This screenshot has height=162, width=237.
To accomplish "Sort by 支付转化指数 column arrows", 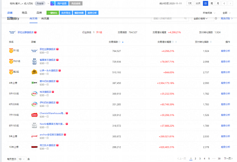I will [211, 42].
